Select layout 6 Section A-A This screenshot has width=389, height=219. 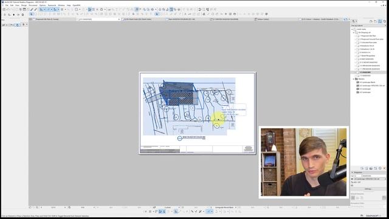click(365, 52)
